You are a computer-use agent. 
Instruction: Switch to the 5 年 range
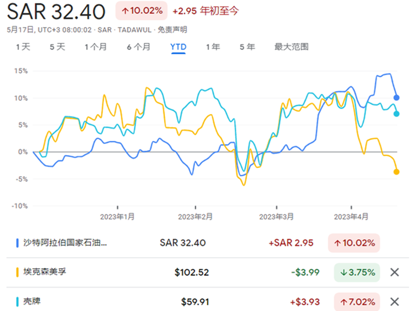pyautogui.click(x=247, y=47)
